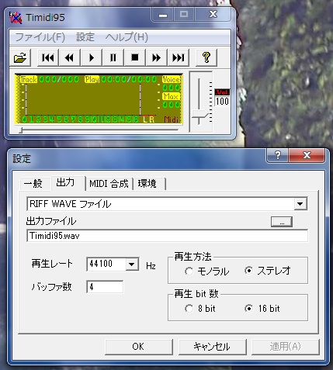Confirm settings with OK button

(139, 347)
